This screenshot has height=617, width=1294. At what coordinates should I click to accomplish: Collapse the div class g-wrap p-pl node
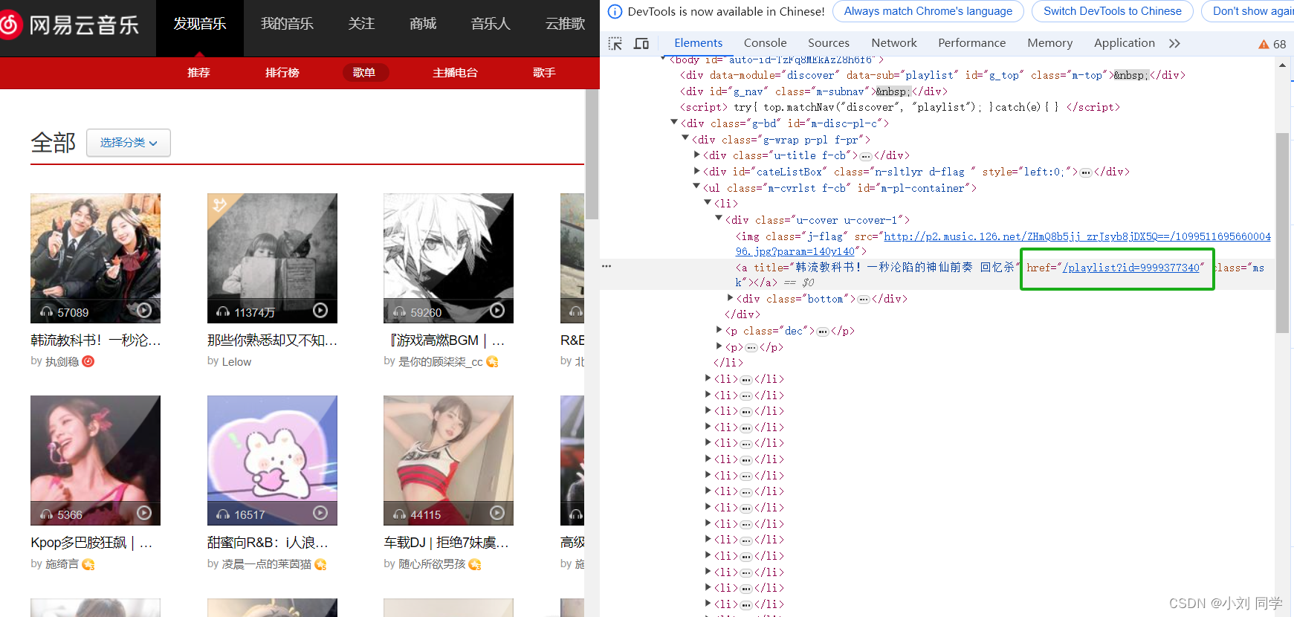pos(685,139)
